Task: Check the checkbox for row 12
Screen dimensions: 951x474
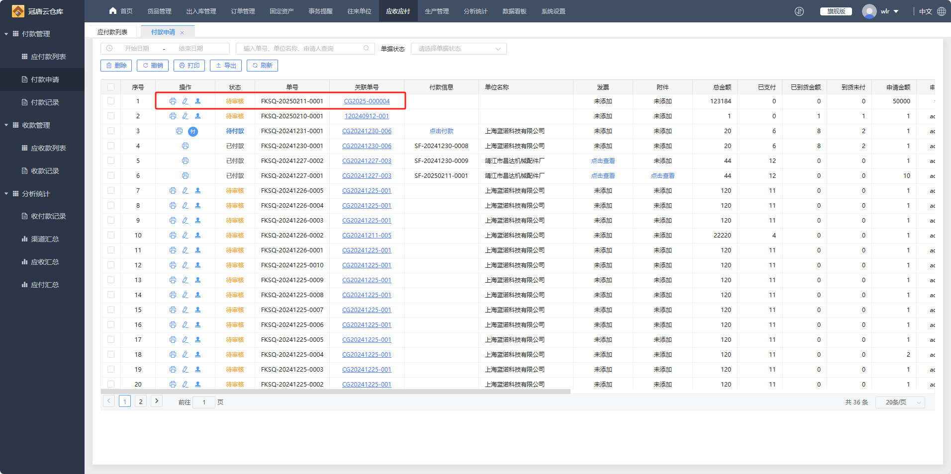Action: [x=111, y=265]
